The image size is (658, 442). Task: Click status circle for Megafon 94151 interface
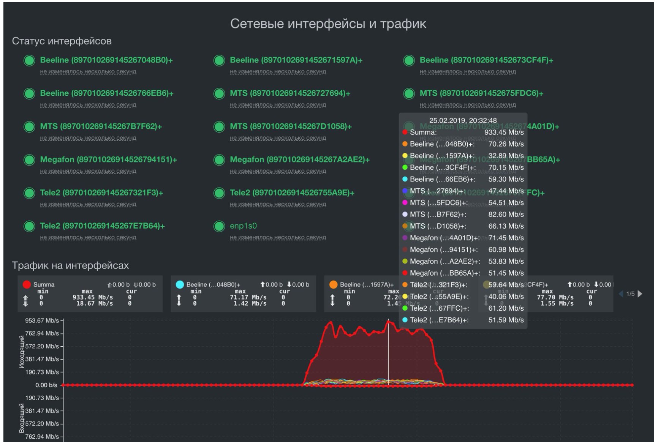(x=29, y=160)
